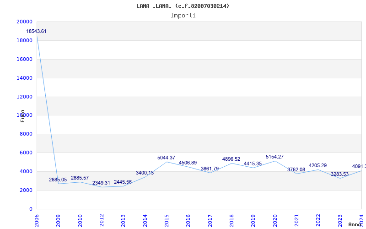This screenshot has height=229, width=366.
Task: Click the 4896.52 data label
Action: point(231,159)
